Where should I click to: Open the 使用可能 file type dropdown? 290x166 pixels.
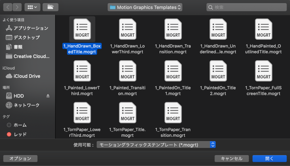click(156, 145)
